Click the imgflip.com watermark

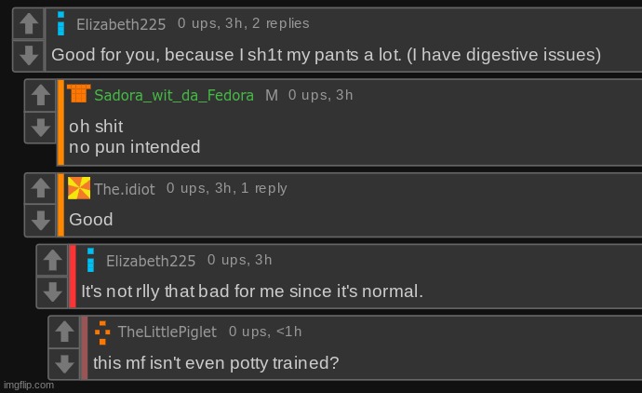(29, 386)
